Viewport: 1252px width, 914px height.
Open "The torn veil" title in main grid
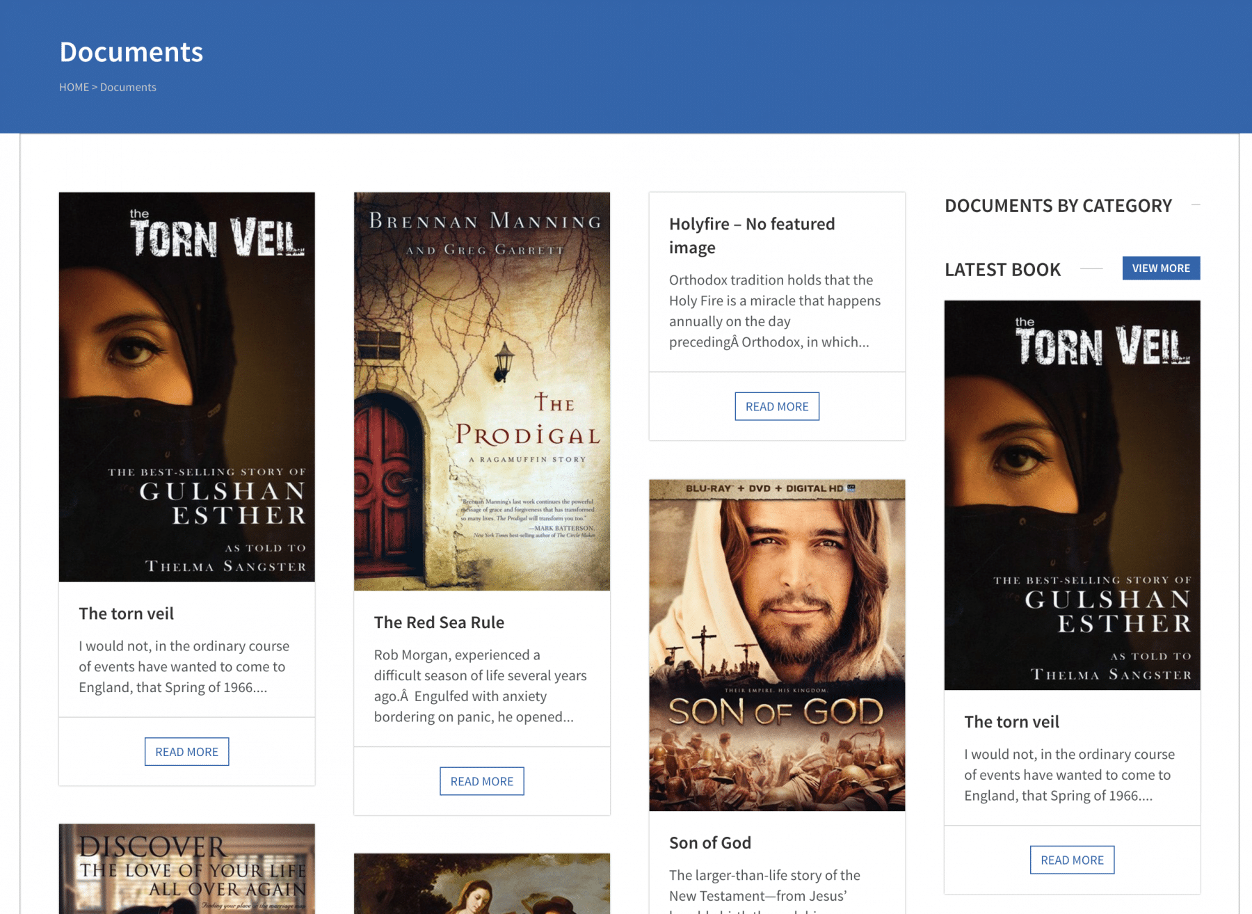coord(126,614)
